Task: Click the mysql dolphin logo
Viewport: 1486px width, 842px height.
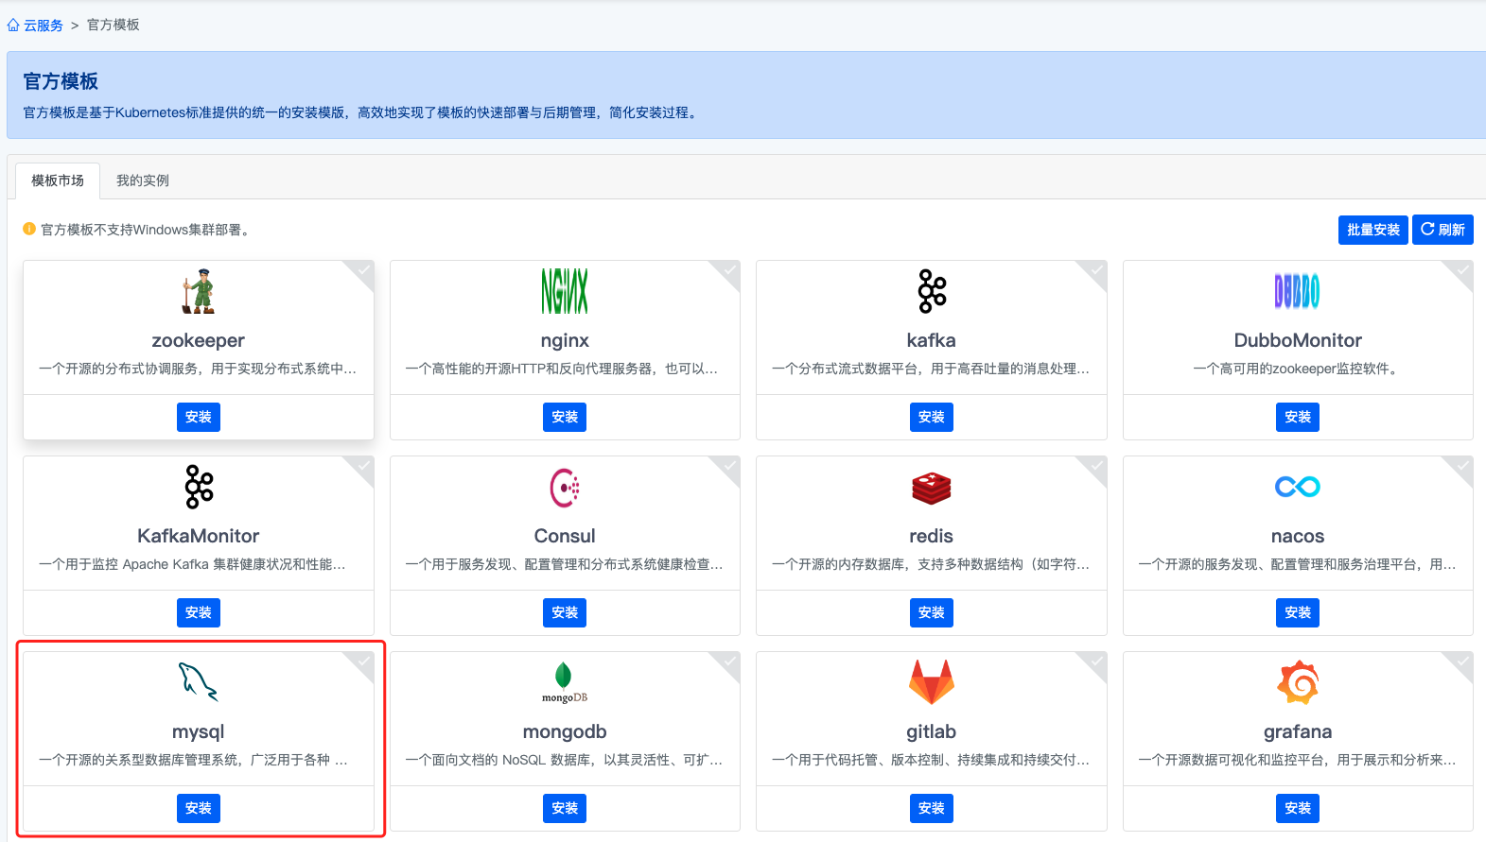Action: (x=199, y=681)
